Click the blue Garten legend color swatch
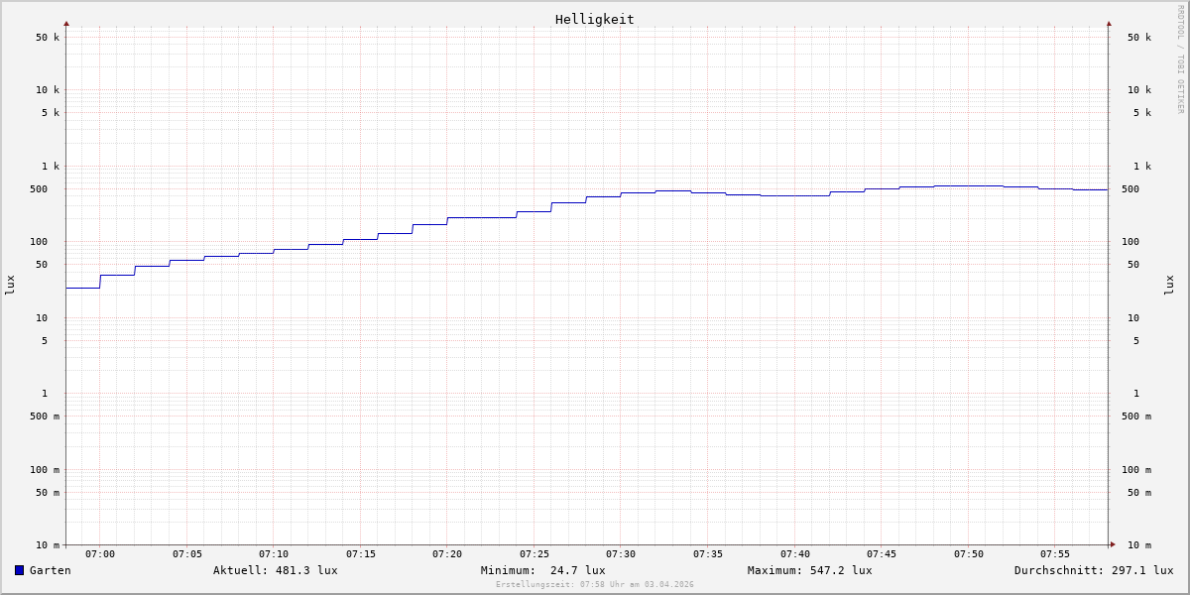 pos(19,570)
